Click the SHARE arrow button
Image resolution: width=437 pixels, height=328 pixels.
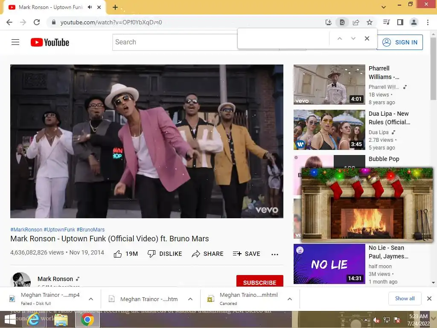point(208,254)
